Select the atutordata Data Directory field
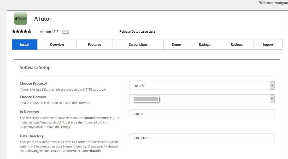The width and height of the screenshot is (288, 159). click(202, 138)
